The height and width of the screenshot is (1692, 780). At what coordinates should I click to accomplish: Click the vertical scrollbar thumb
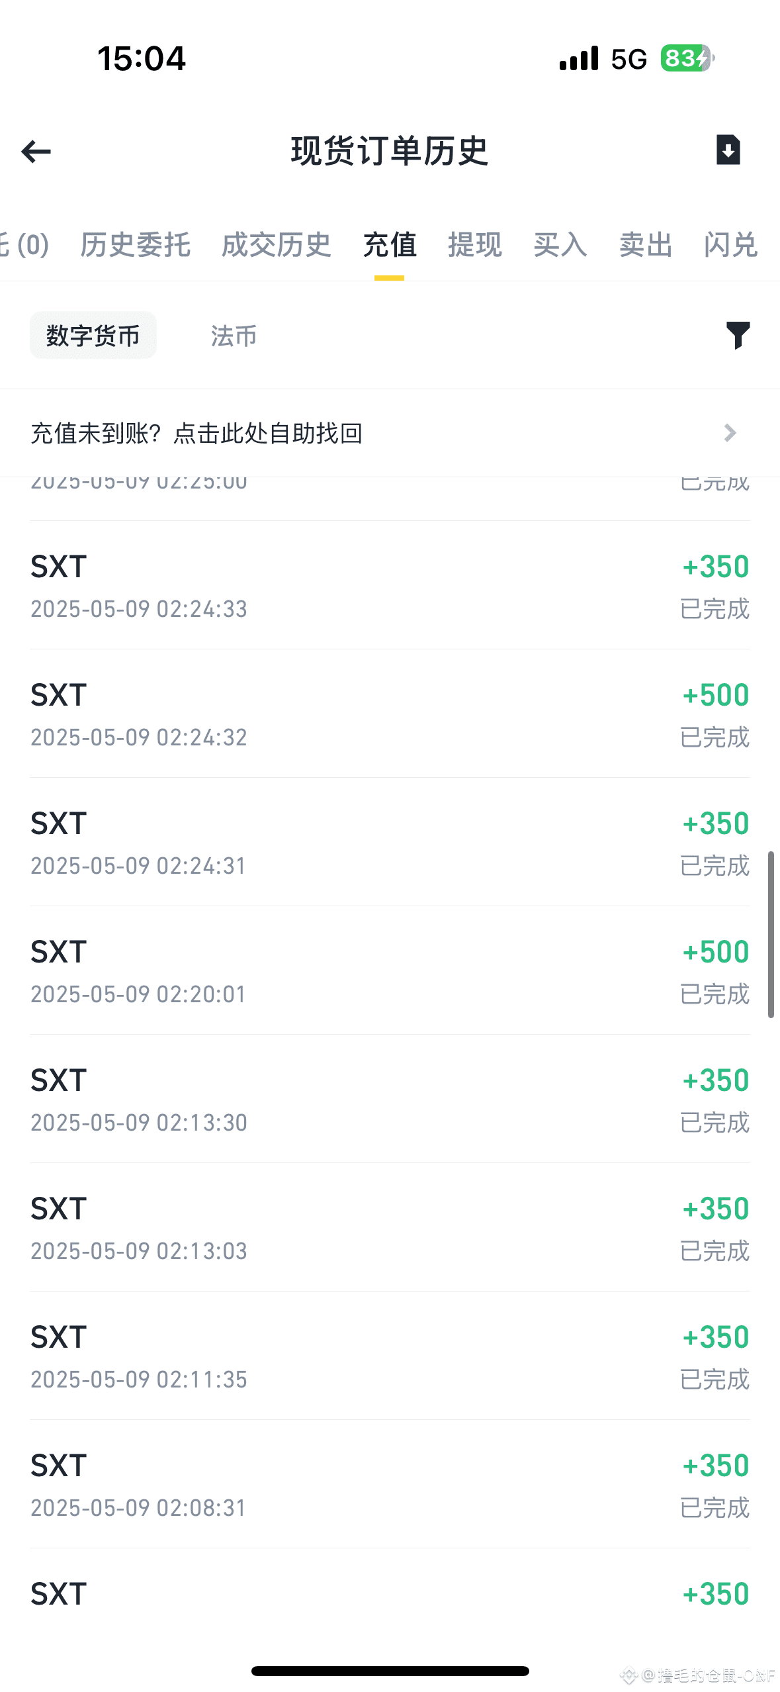coord(771,935)
